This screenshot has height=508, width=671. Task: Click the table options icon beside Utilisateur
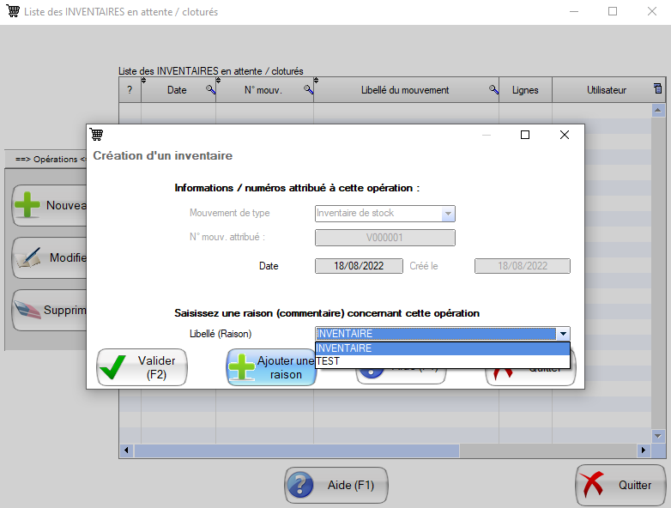point(657,89)
